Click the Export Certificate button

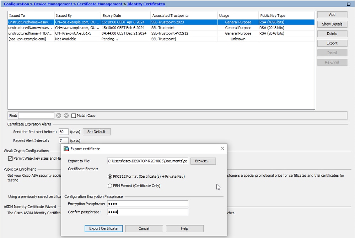(103, 228)
